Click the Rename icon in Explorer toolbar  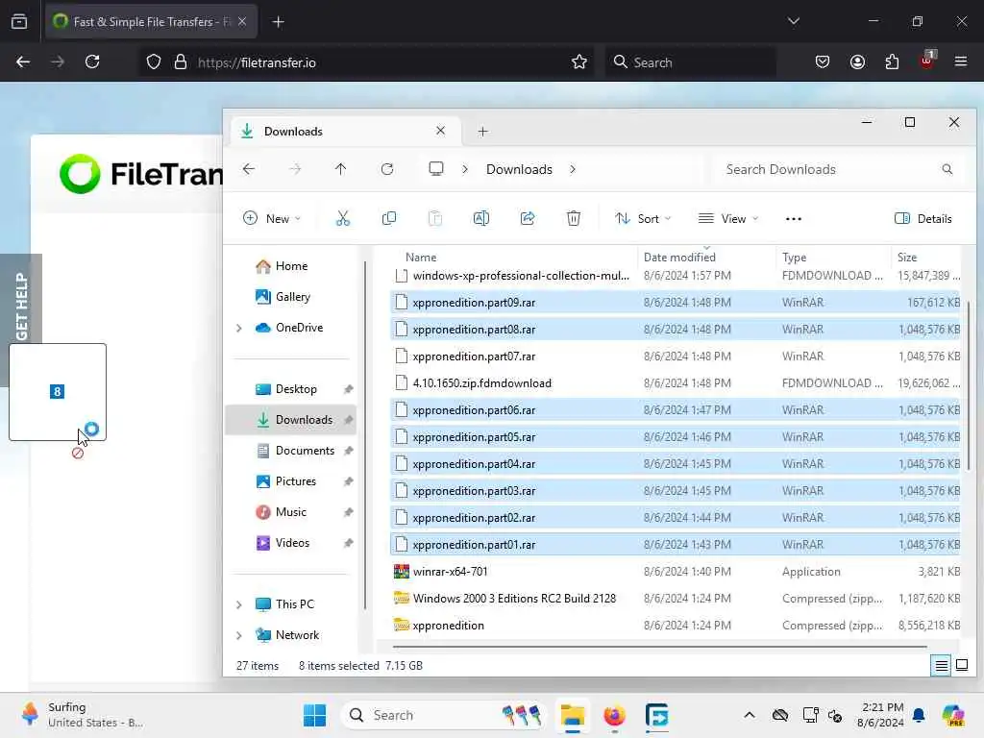point(481,218)
